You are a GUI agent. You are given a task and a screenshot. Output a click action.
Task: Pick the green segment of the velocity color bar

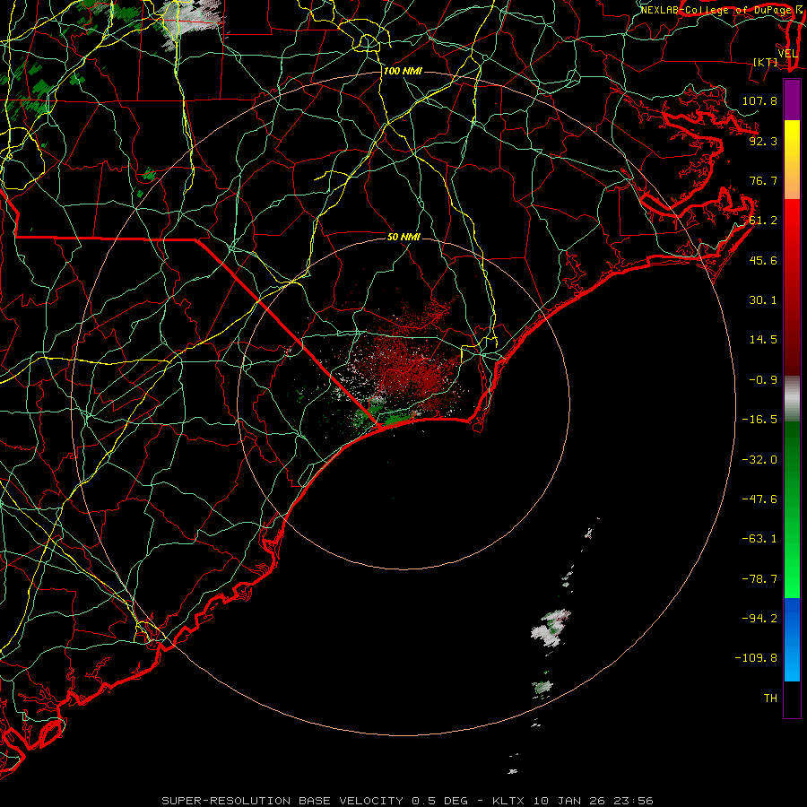click(x=792, y=509)
